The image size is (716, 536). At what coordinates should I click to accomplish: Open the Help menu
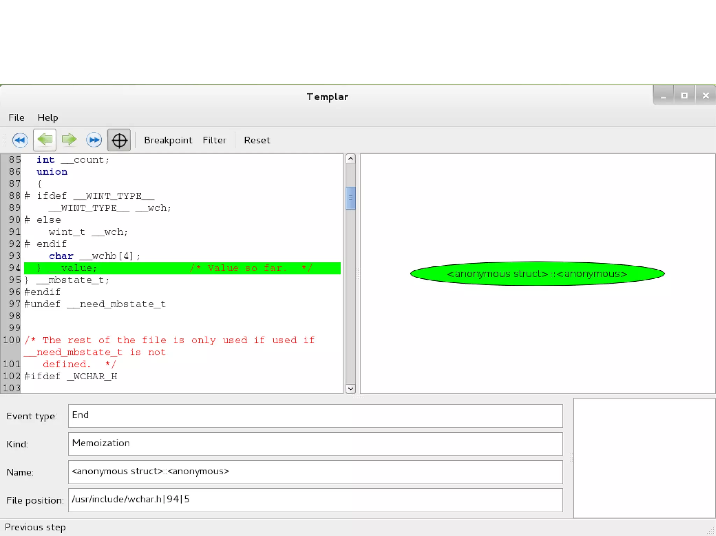[x=48, y=117]
